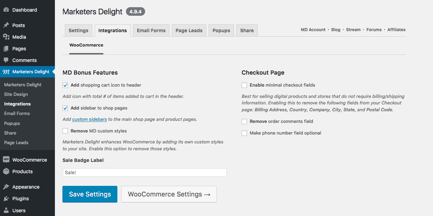Click the WooCommerce Woo icon

pos(6,160)
